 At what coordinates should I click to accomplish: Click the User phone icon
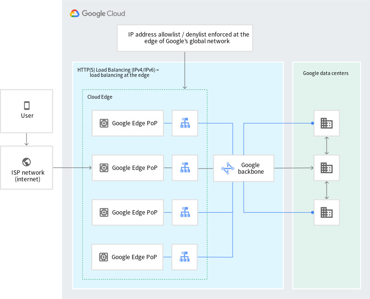coord(27,105)
